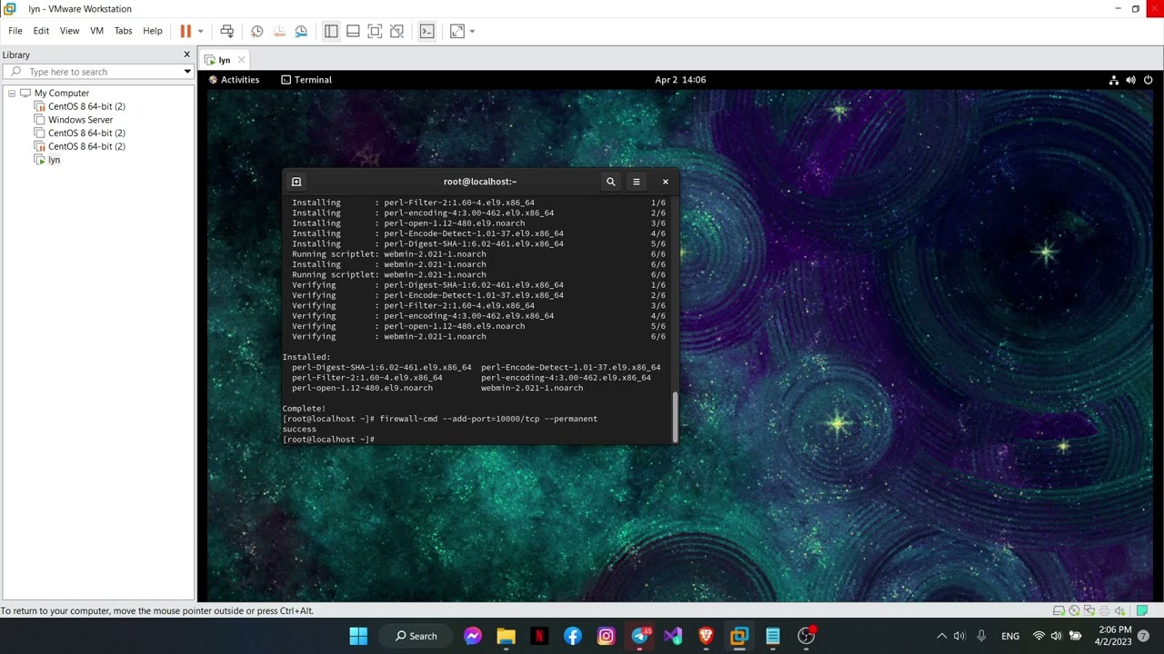Collapse the My Computer tree node
This screenshot has width=1164, height=654.
12,93
